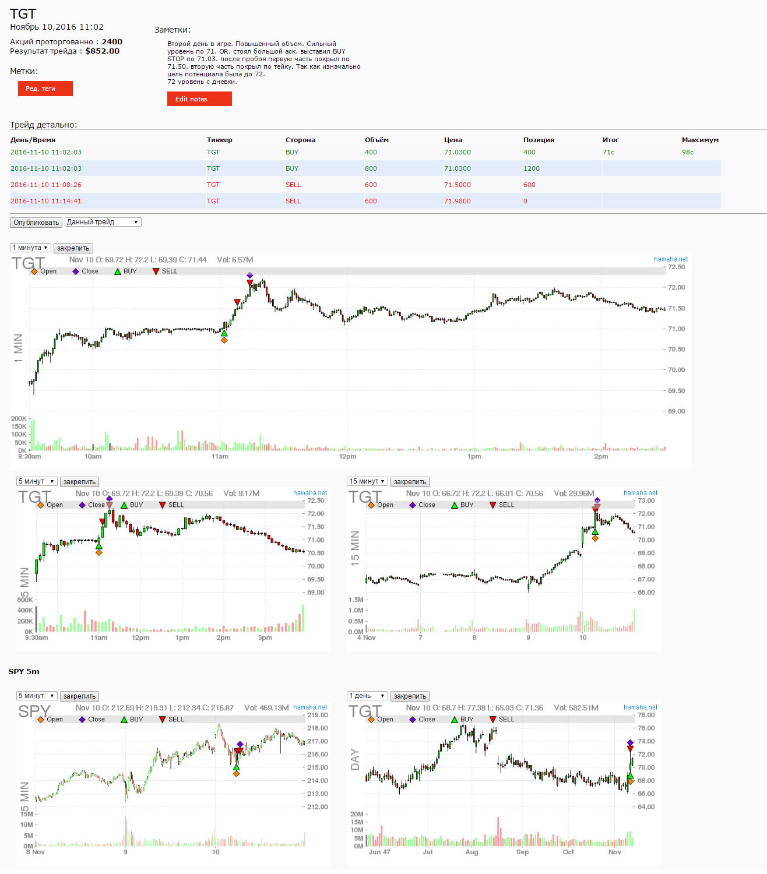Click red SELL icon in TGT 5-minute legend
Viewport: 767px width, 874px height.
tap(162, 505)
